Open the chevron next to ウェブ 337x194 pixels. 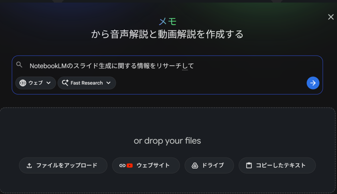point(49,83)
